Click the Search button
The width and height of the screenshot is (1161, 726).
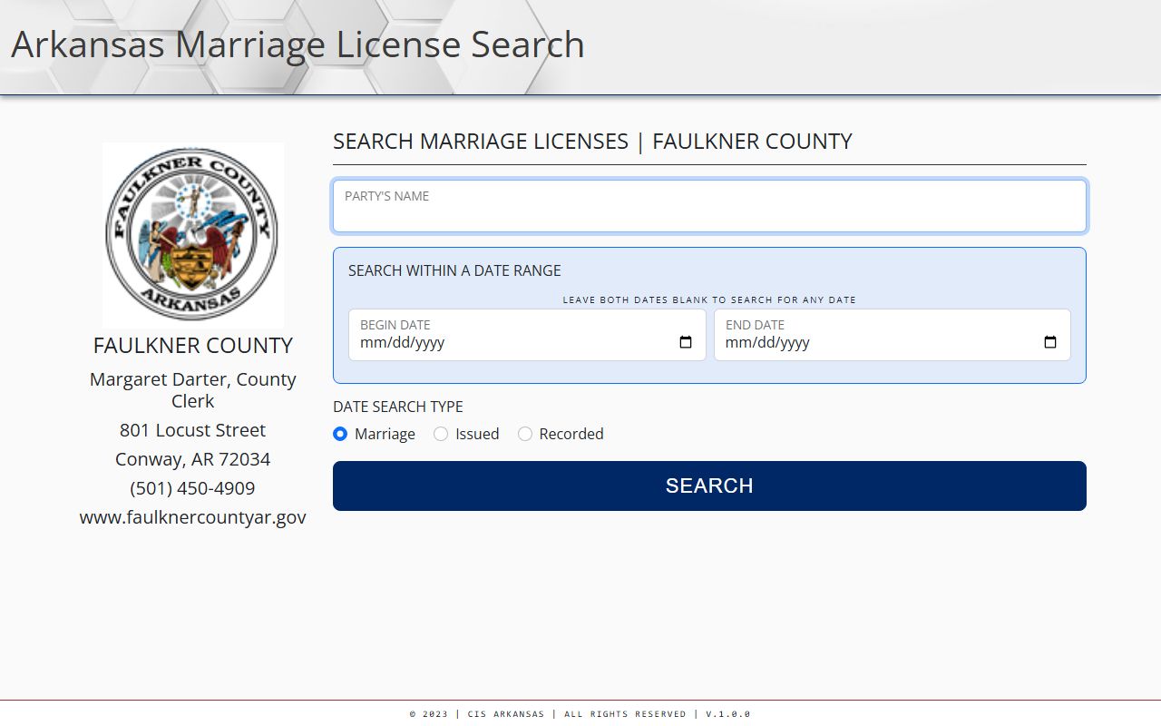click(709, 486)
